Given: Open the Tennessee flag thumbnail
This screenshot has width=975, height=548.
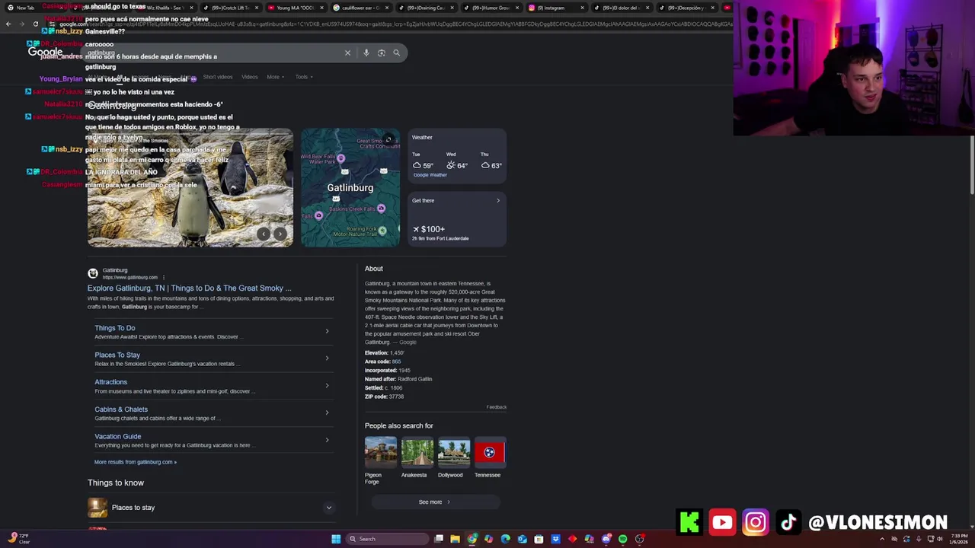Looking at the screenshot, I should pyautogui.click(x=490, y=452).
